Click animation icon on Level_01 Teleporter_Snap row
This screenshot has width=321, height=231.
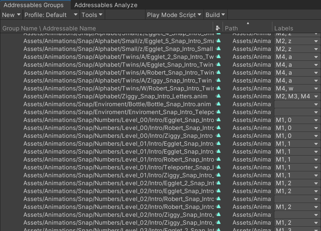218,167
